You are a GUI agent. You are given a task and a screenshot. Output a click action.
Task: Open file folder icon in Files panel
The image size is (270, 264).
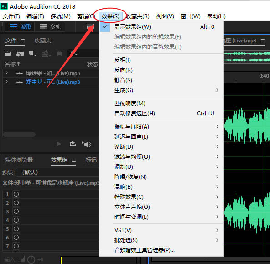(8, 53)
